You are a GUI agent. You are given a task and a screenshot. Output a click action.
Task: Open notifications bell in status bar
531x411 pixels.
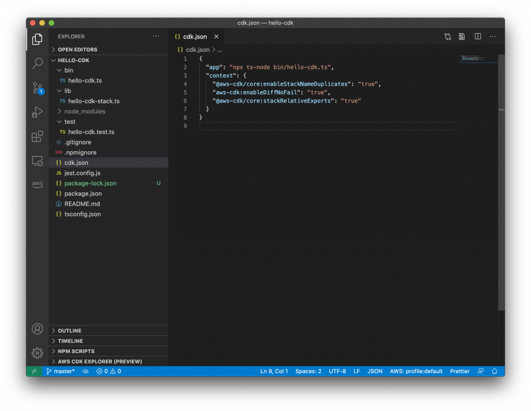[494, 372]
